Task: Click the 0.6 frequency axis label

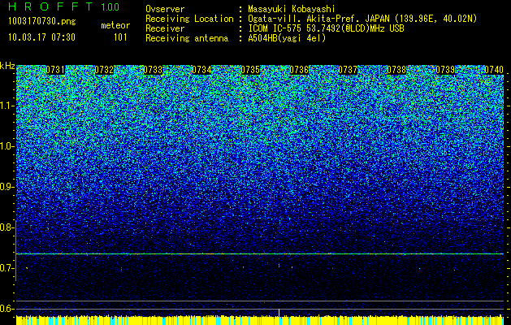Action: (6, 309)
